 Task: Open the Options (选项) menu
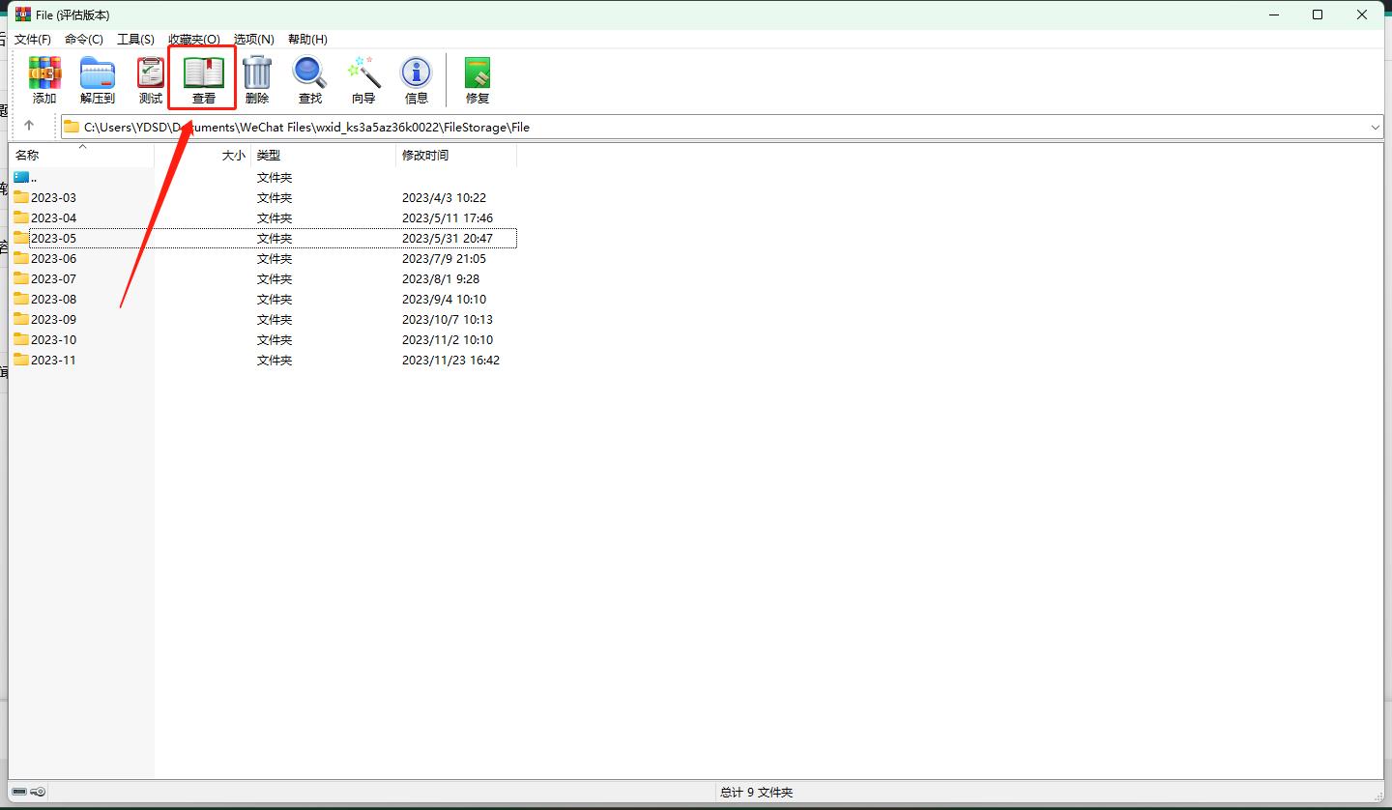[x=253, y=39]
